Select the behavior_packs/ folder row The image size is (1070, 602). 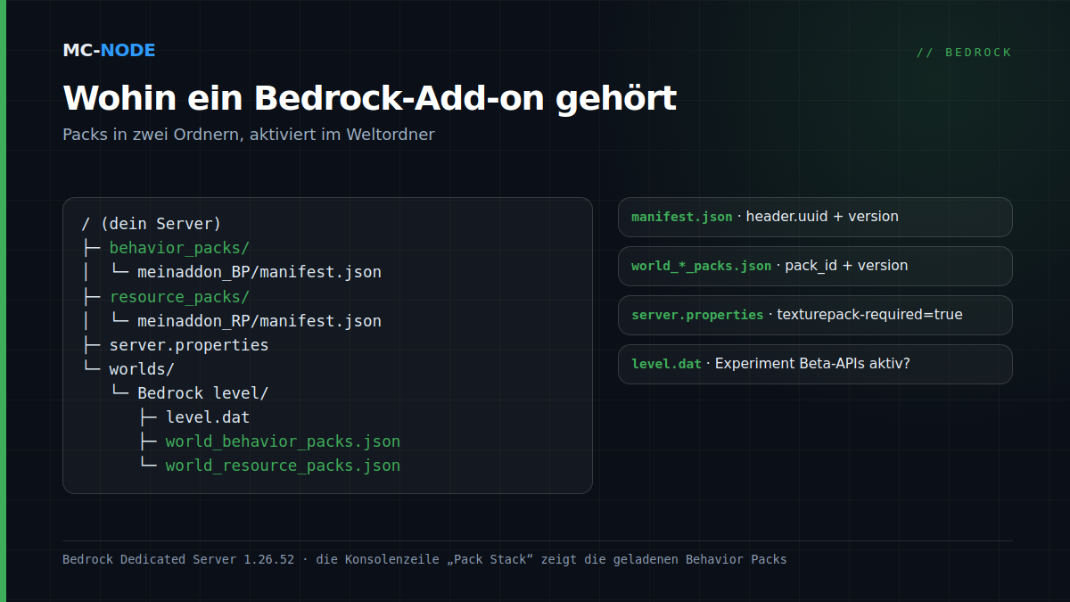179,248
